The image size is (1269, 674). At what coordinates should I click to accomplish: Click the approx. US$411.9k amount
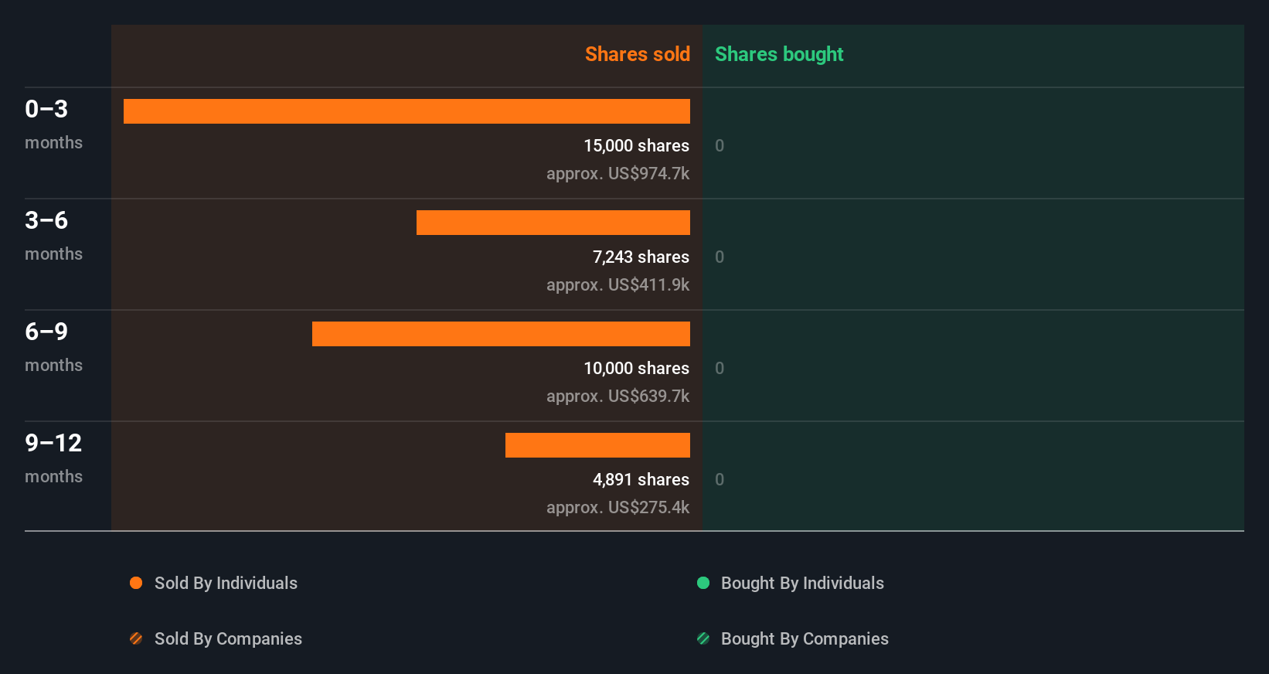point(617,284)
